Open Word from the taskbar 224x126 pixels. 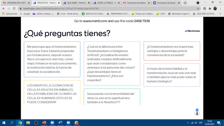60,123
